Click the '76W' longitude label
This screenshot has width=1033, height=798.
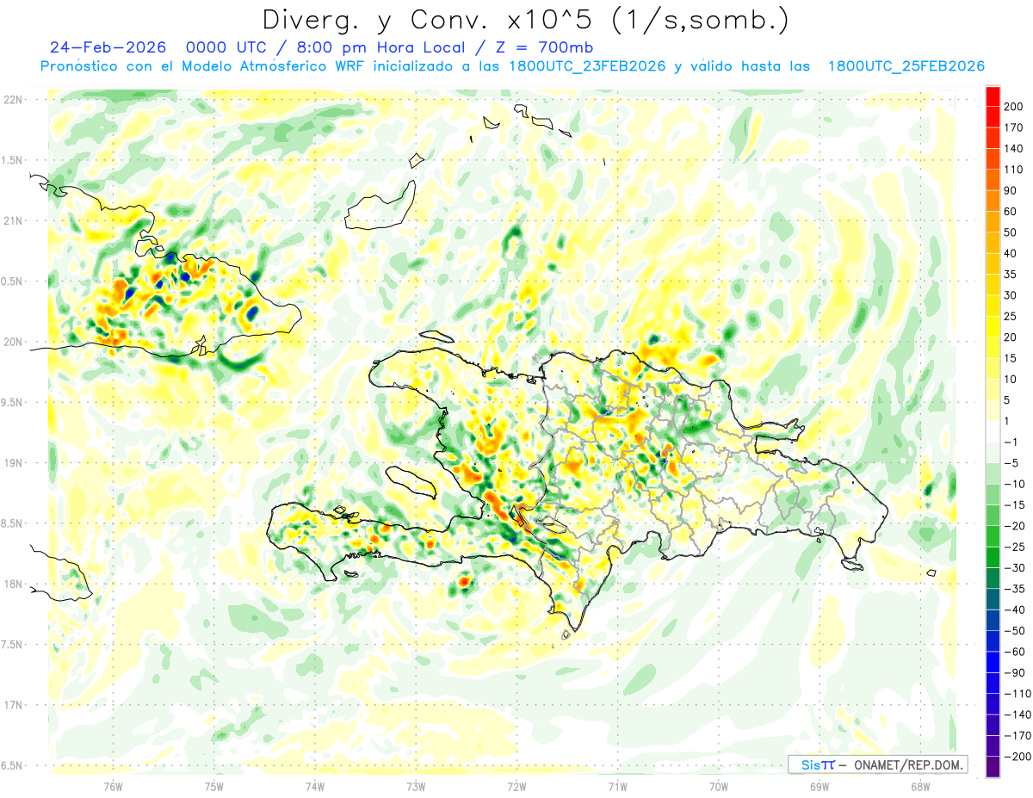pyautogui.click(x=113, y=786)
